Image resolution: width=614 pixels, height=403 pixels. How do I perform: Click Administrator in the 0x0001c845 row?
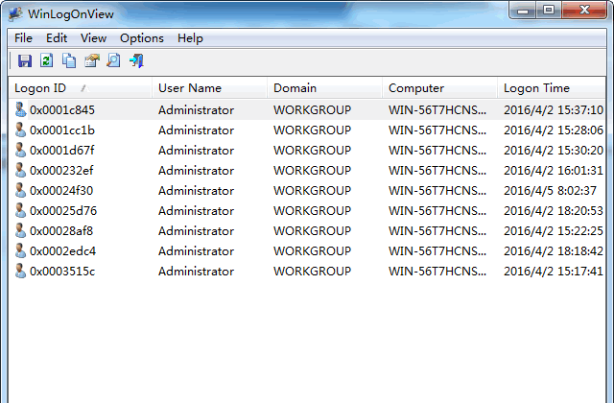[x=196, y=110]
